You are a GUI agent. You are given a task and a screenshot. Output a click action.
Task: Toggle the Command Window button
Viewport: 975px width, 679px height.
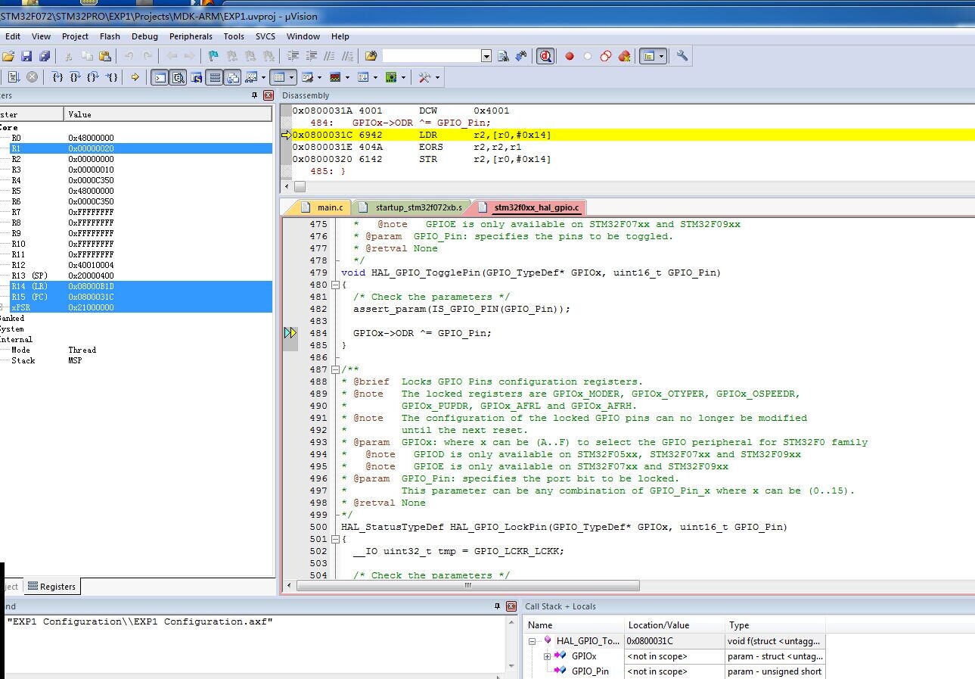160,77
